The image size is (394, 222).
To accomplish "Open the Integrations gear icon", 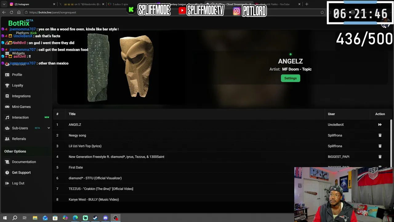I will [x=7, y=96].
